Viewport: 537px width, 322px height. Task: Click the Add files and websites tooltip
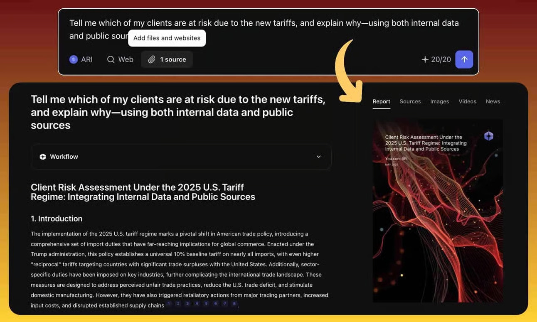tap(167, 38)
